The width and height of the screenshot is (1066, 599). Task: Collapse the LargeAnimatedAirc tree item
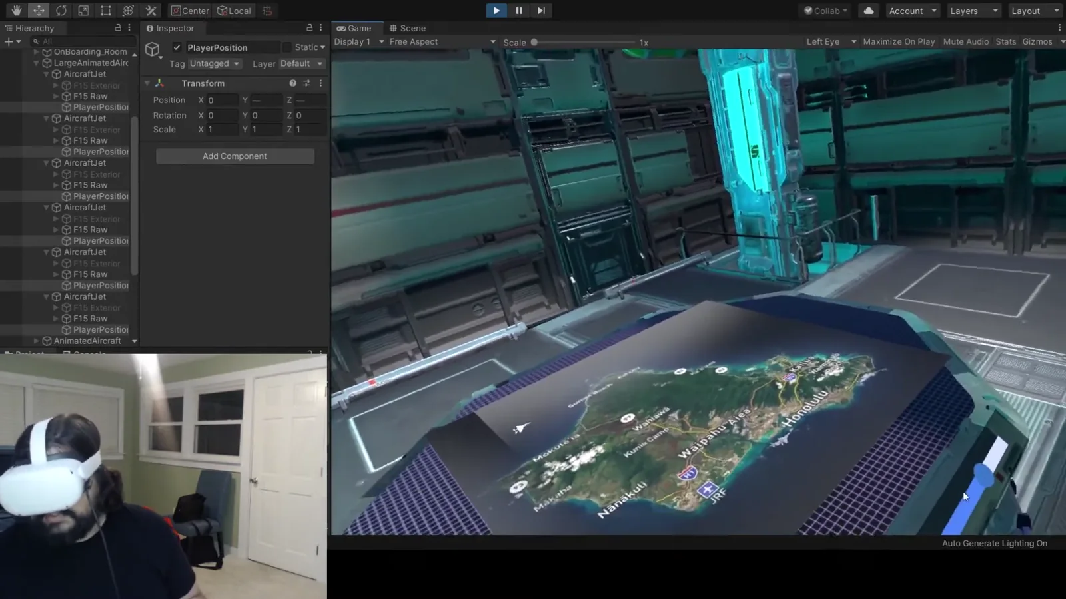37,63
